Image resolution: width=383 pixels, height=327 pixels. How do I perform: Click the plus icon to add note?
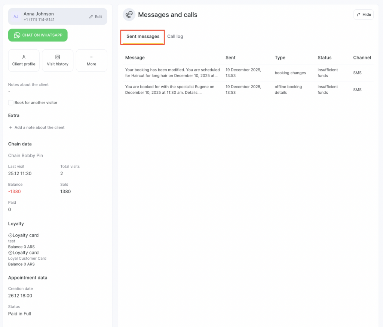click(10, 127)
